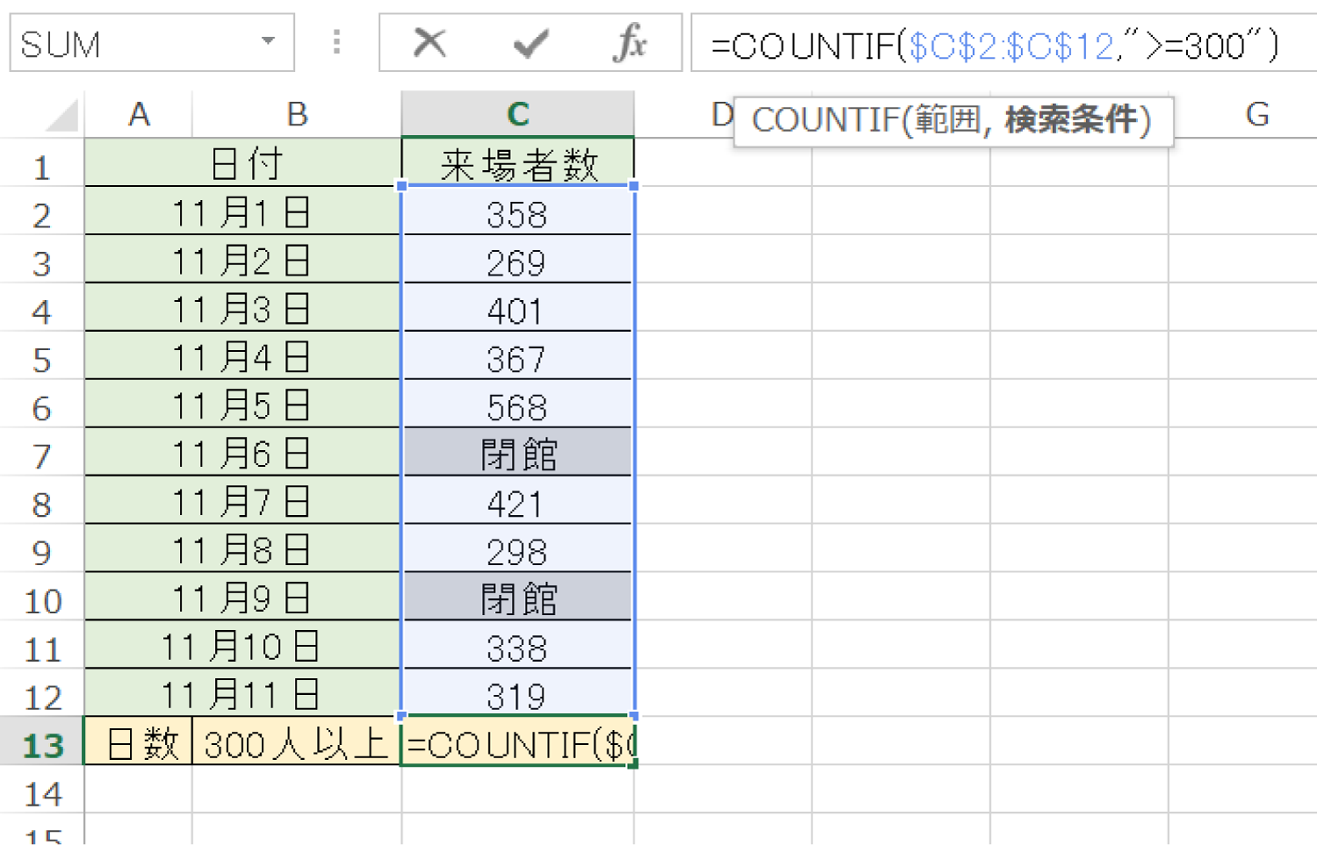The image size is (1317, 845).
Task: Click the editing cell showing =COUNTIF
Action: 518,742
